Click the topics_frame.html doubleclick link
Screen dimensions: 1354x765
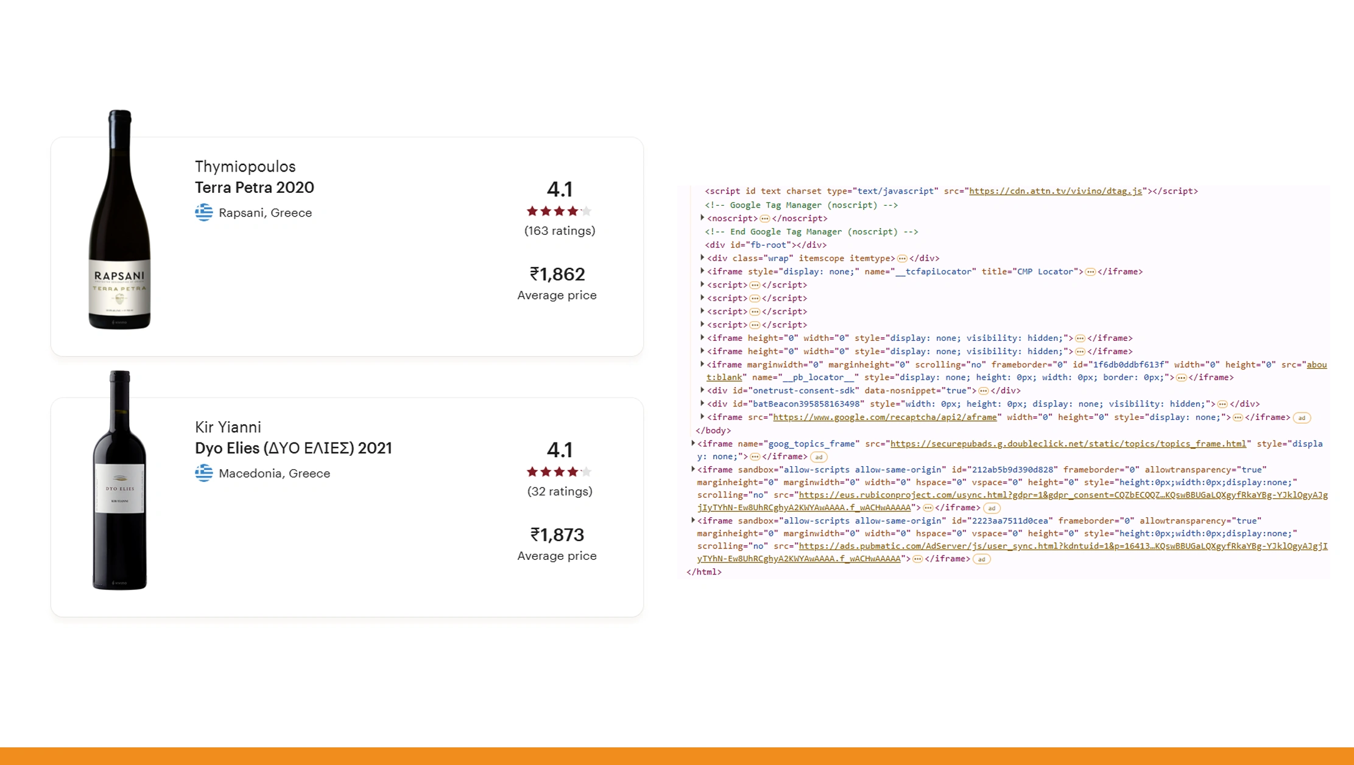tap(1066, 443)
